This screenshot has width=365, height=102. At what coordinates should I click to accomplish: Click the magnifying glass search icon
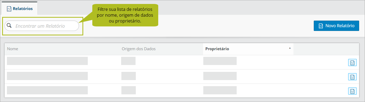(9, 26)
